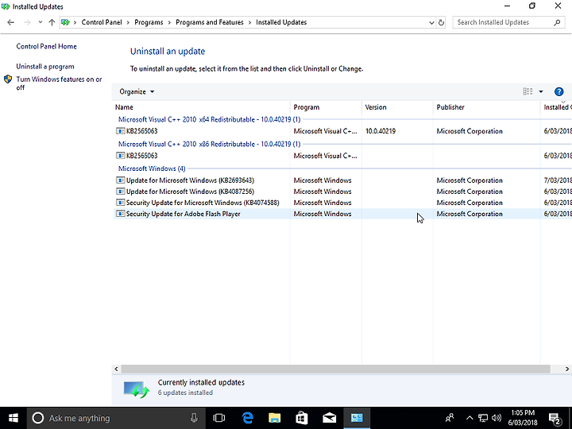The width and height of the screenshot is (572, 429).
Task: Open Control Panel breadcrumb
Action: (102, 22)
